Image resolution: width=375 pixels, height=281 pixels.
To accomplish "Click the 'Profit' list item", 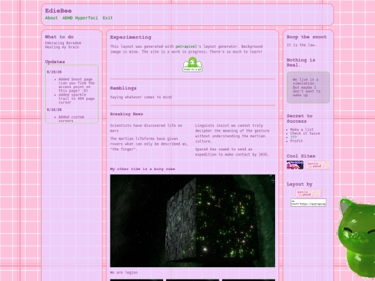I will (297, 141).
